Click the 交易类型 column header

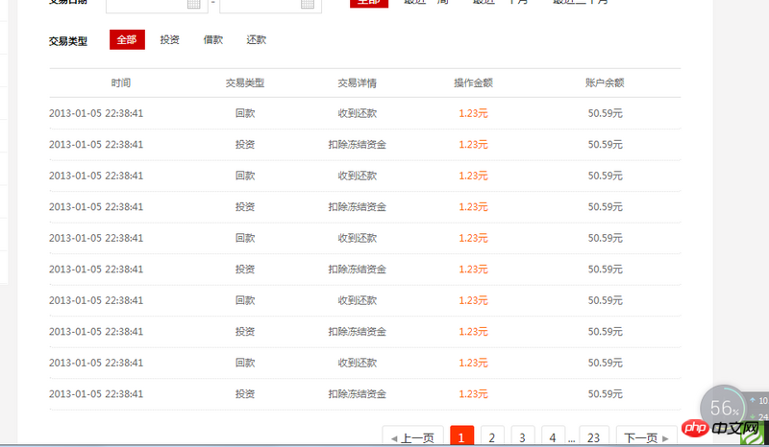pyautogui.click(x=245, y=82)
